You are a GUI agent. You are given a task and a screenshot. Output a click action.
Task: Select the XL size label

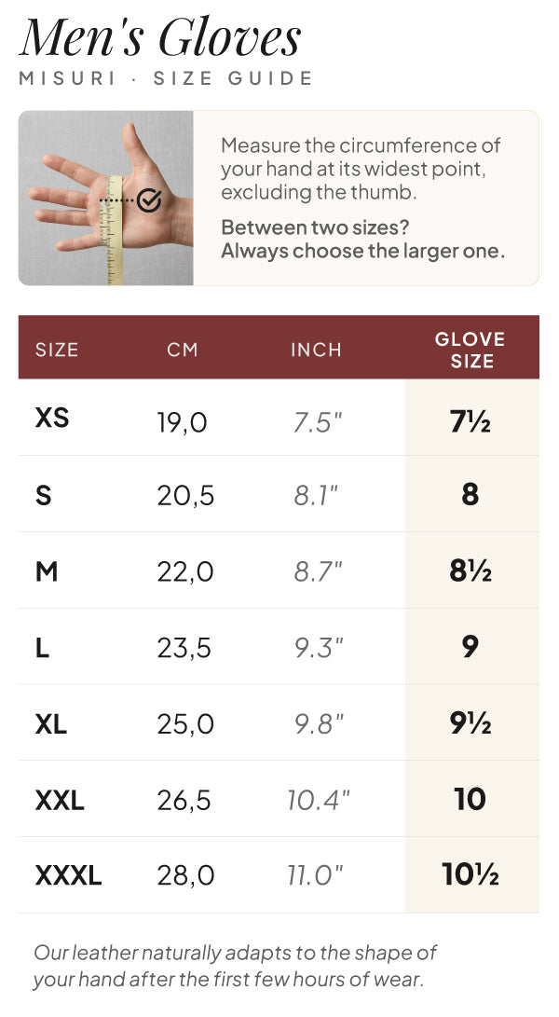50,724
